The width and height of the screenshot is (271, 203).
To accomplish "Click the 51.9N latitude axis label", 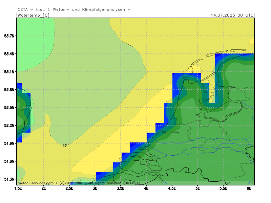I will [9, 143].
